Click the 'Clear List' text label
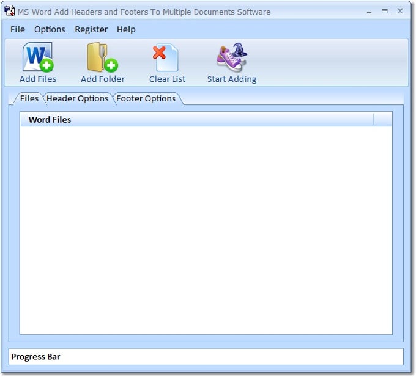Viewport: 416px width, 377px height. 167,79
